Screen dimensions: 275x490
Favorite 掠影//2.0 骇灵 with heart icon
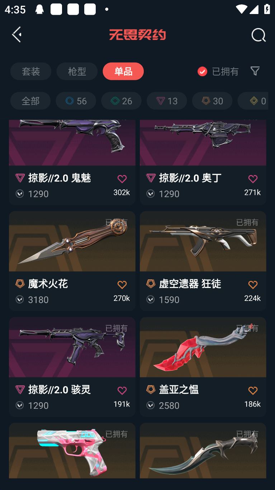(122, 390)
